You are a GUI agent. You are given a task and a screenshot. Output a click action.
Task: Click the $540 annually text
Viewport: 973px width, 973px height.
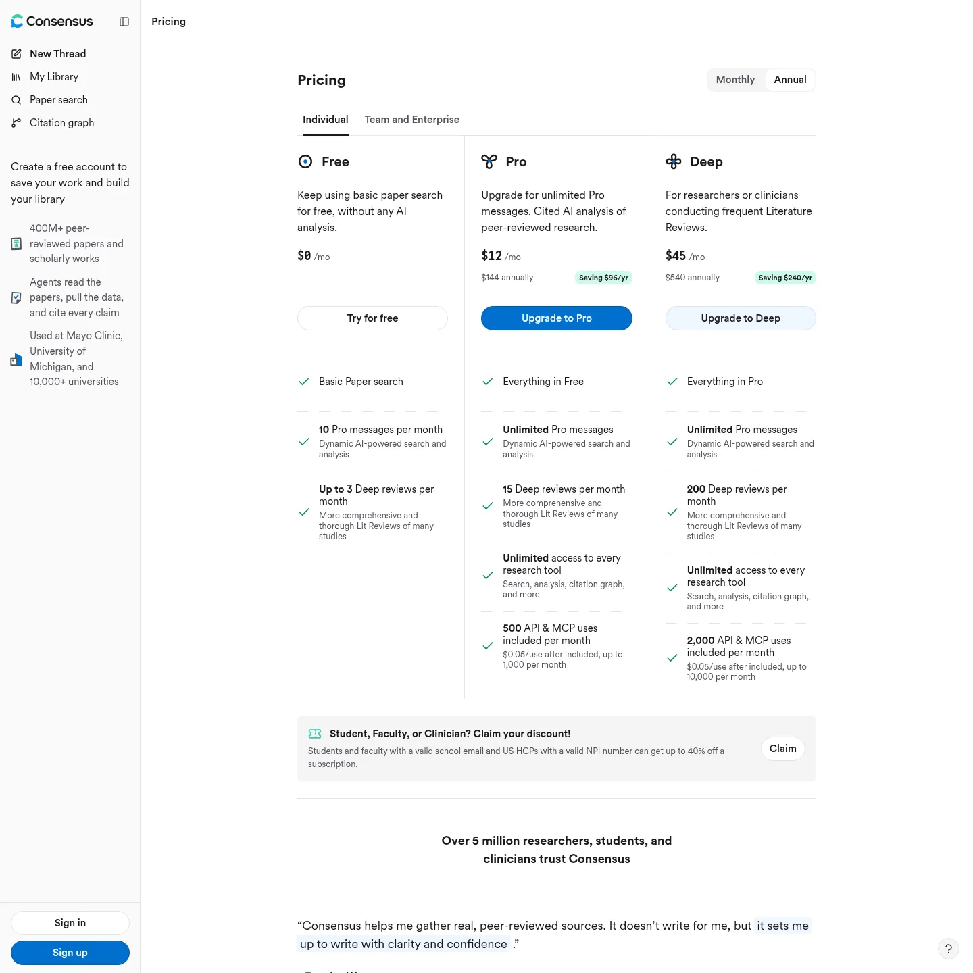point(693,278)
